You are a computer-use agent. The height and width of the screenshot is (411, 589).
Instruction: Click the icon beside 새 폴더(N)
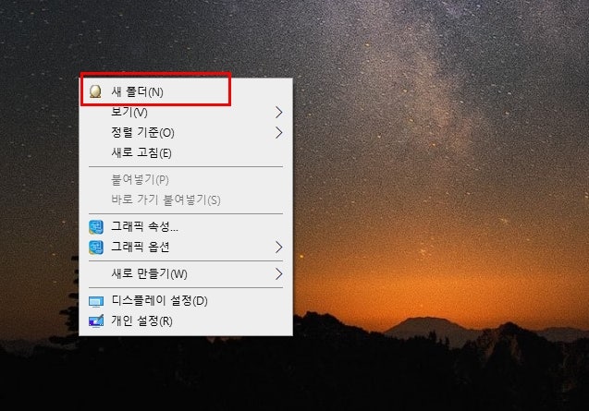coord(95,91)
